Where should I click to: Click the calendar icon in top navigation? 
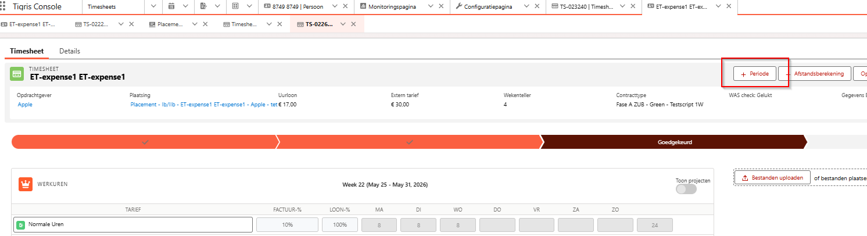pyautogui.click(x=171, y=6)
